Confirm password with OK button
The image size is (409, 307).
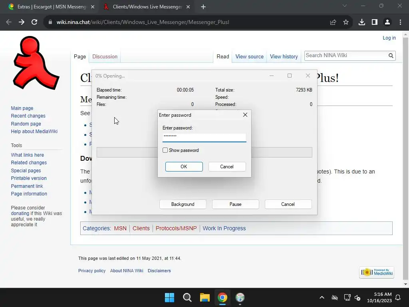184,167
